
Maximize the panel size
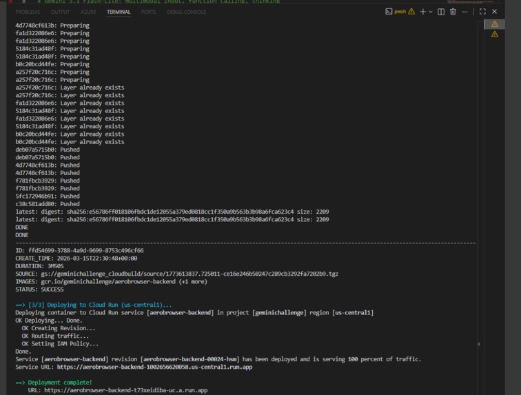click(482, 12)
